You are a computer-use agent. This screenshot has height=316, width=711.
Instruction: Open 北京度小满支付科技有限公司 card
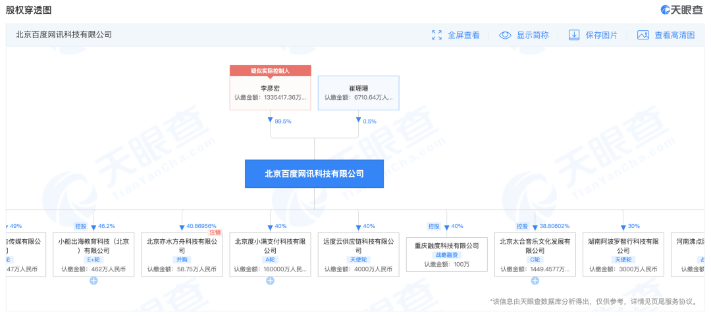[x=271, y=254]
